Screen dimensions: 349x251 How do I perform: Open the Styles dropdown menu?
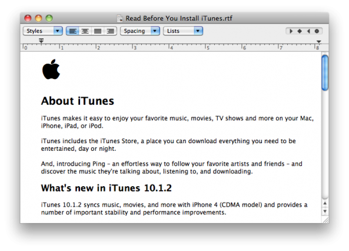point(43,31)
